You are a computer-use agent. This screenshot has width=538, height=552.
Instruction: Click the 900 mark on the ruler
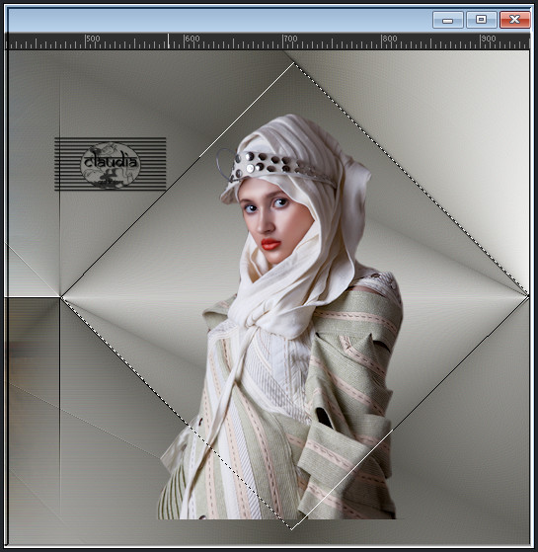[x=488, y=39]
